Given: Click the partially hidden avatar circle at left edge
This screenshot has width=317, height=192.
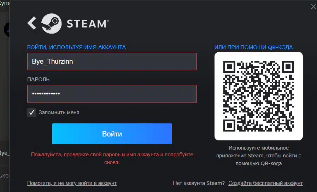Looking at the screenshot, I should 6,30.
